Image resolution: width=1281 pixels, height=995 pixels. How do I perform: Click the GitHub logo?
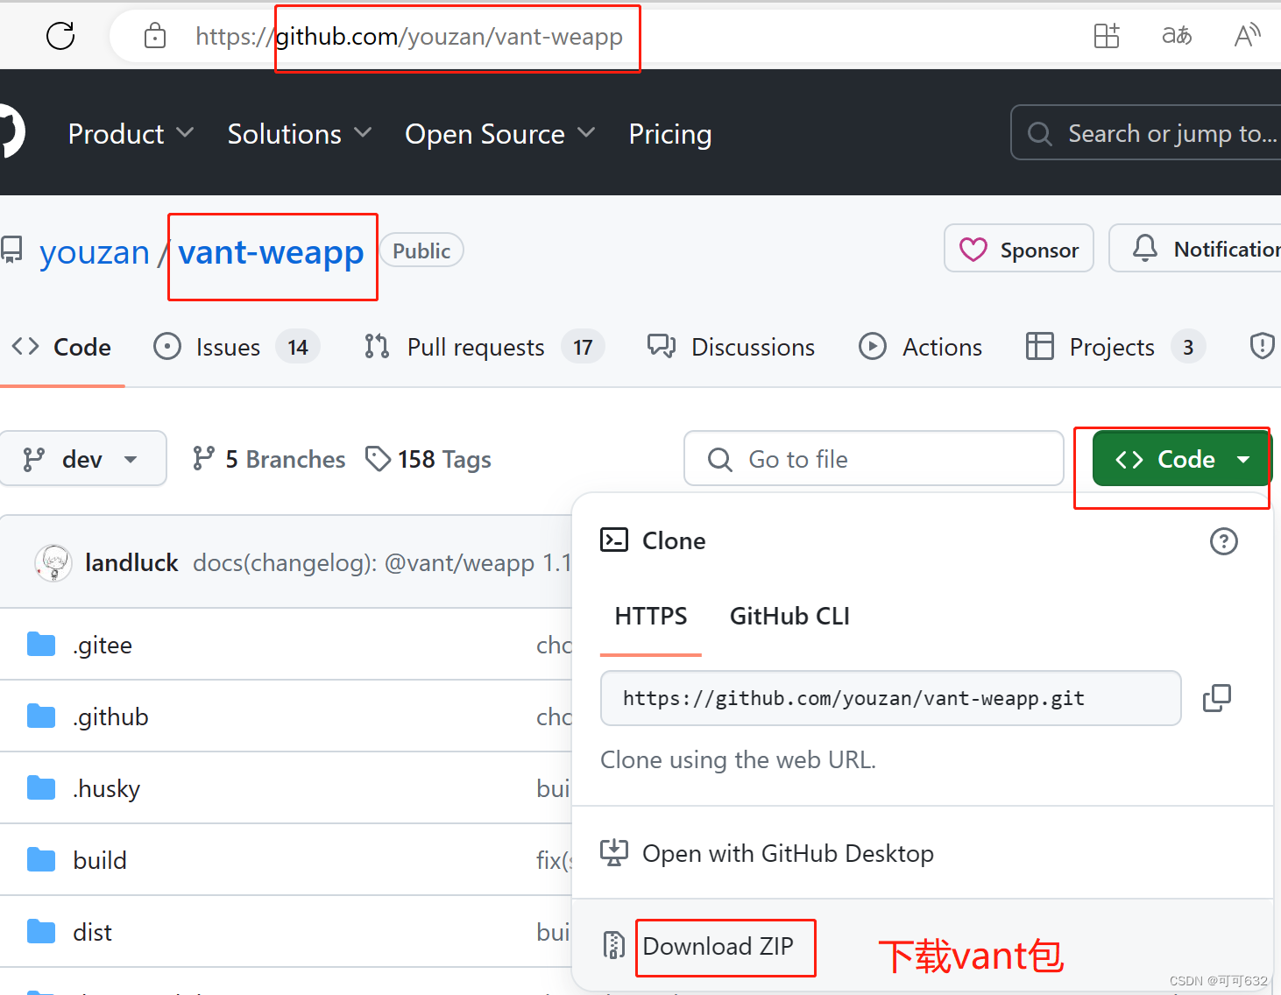click(11, 132)
